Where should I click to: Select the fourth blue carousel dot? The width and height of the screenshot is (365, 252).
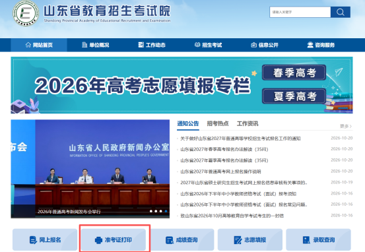[x=166, y=211]
